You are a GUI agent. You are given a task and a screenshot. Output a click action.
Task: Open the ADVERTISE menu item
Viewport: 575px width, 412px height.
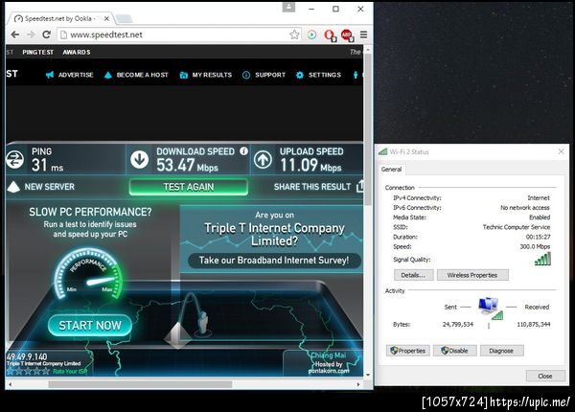70,75
